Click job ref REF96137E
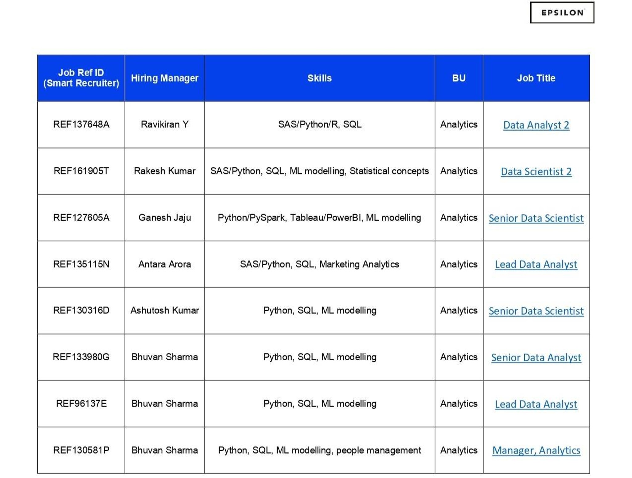 (x=81, y=403)
